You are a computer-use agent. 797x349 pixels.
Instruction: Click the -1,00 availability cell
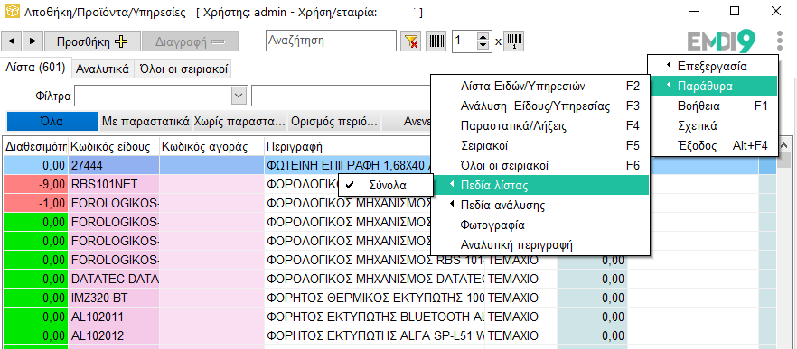pyautogui.click(x=35, y=204)
